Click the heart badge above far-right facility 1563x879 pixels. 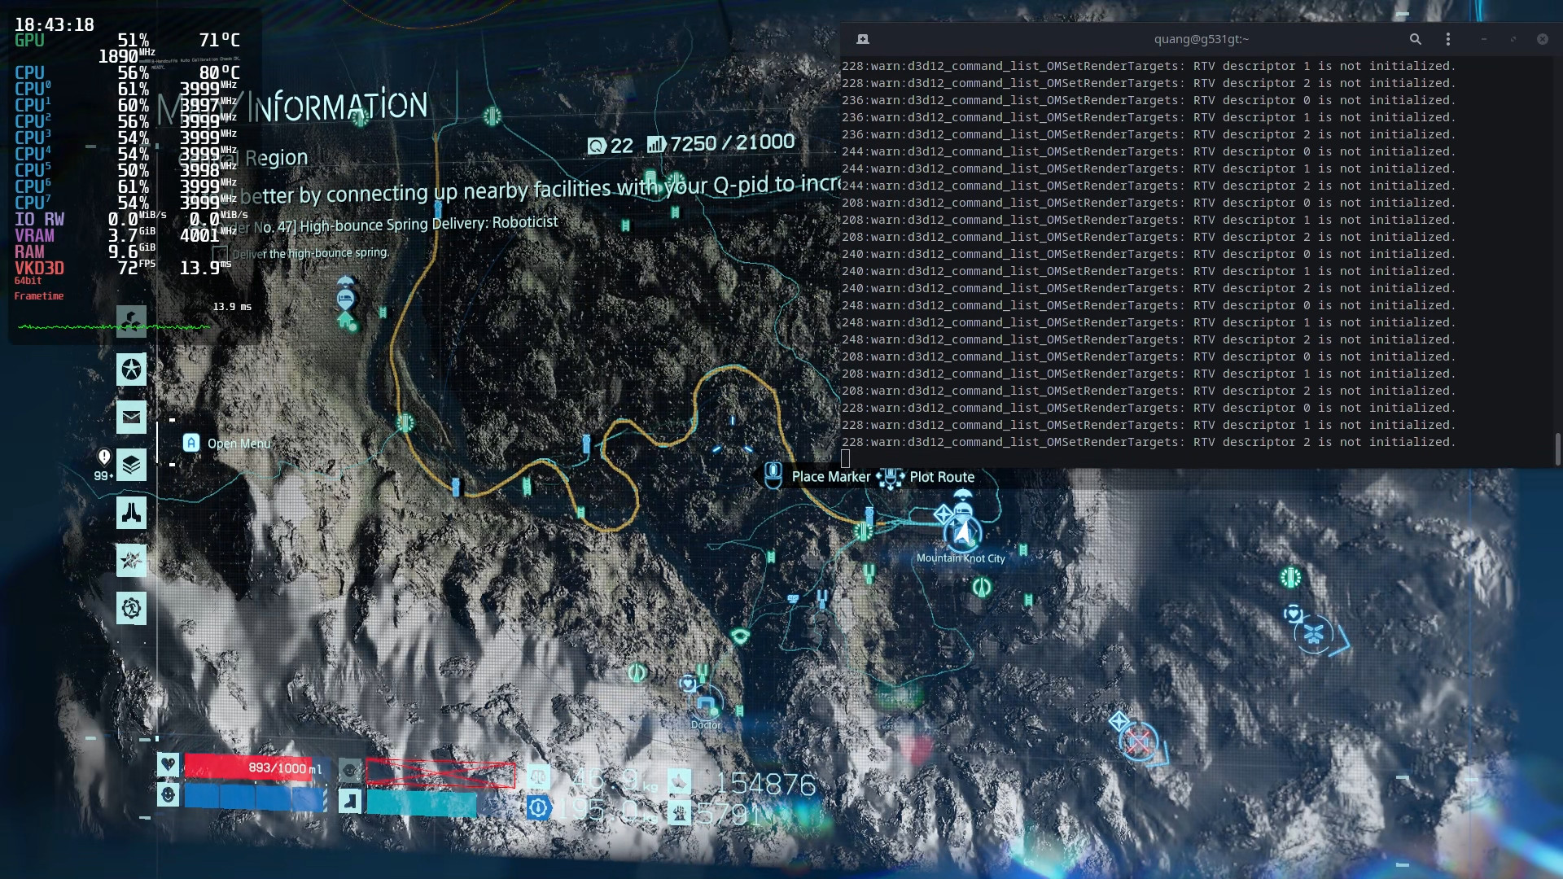click(1293, 613)
